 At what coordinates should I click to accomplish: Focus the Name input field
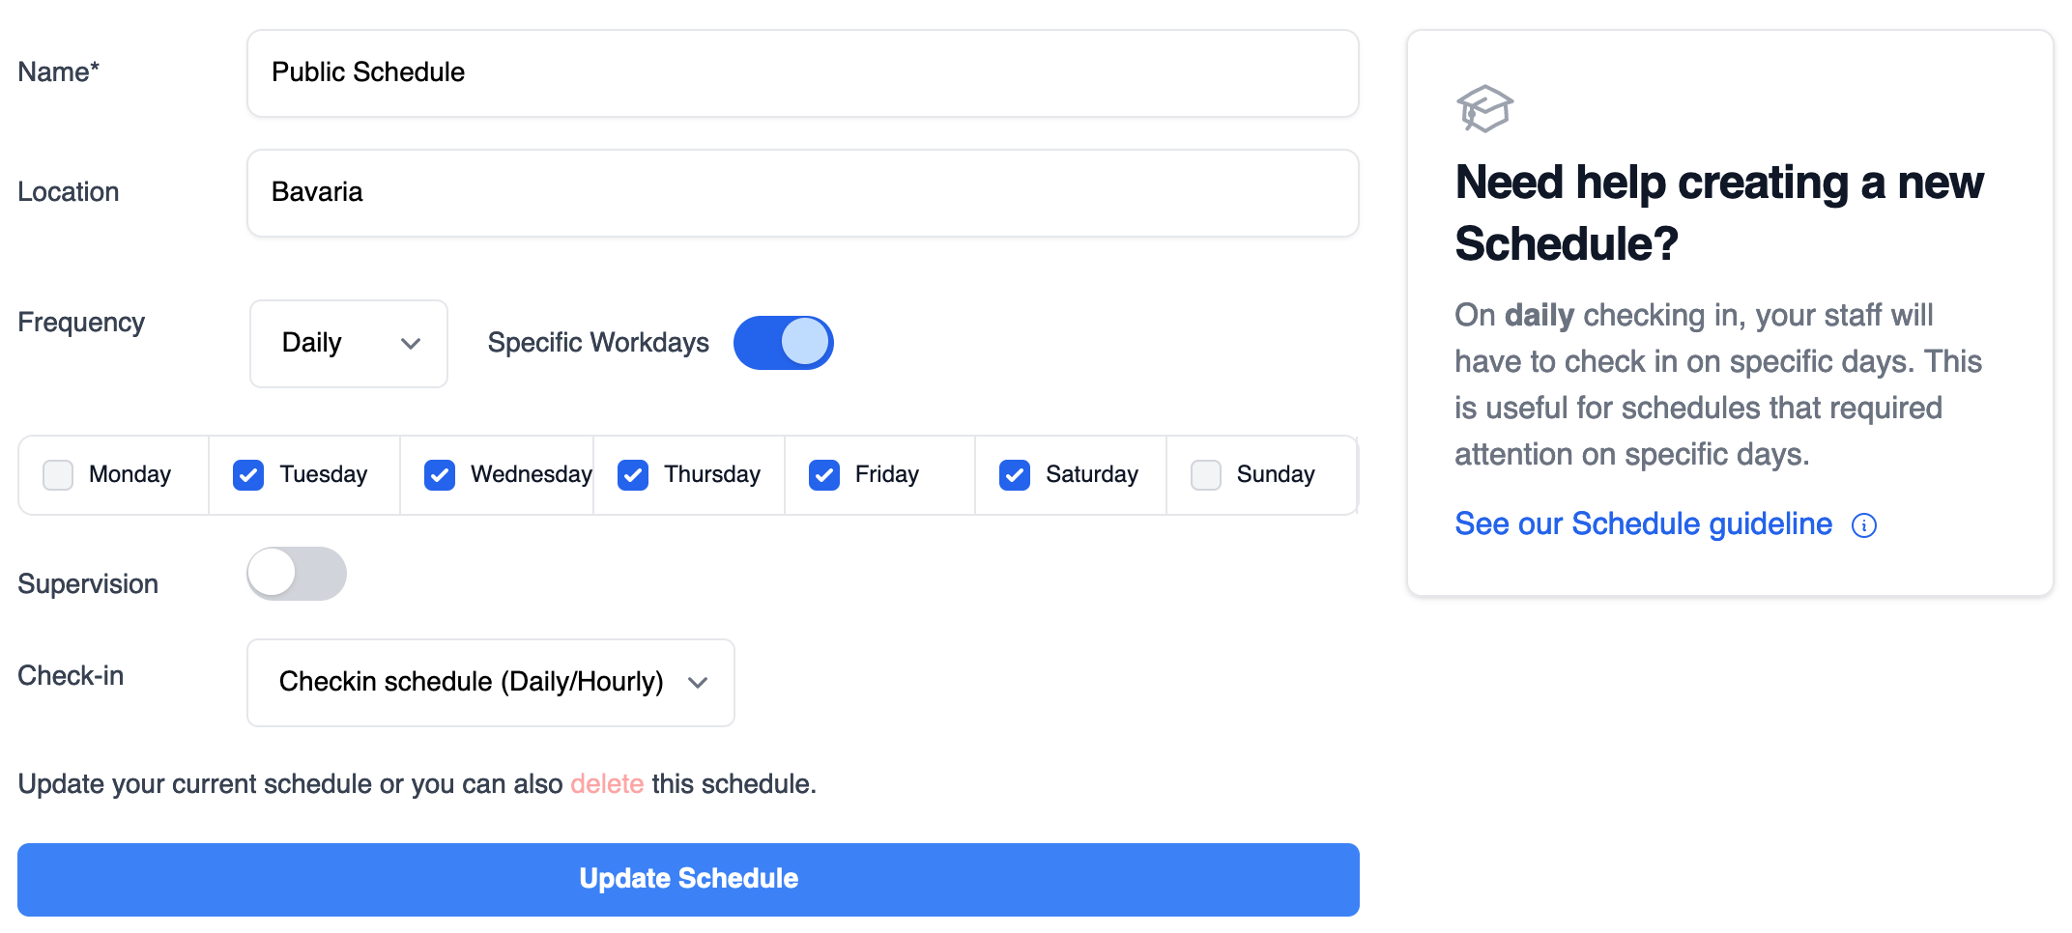pyautogui.click(x=802, y=73)
